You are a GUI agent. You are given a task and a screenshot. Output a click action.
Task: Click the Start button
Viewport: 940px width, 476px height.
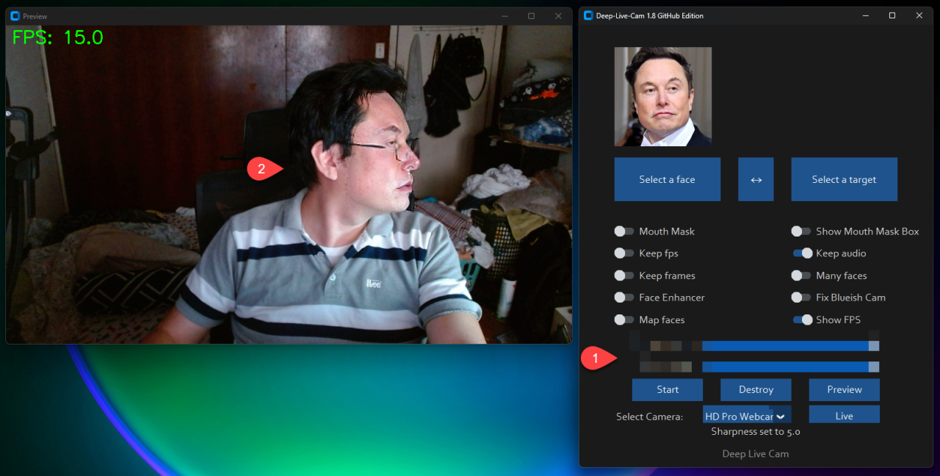click(x=668, y=389)
